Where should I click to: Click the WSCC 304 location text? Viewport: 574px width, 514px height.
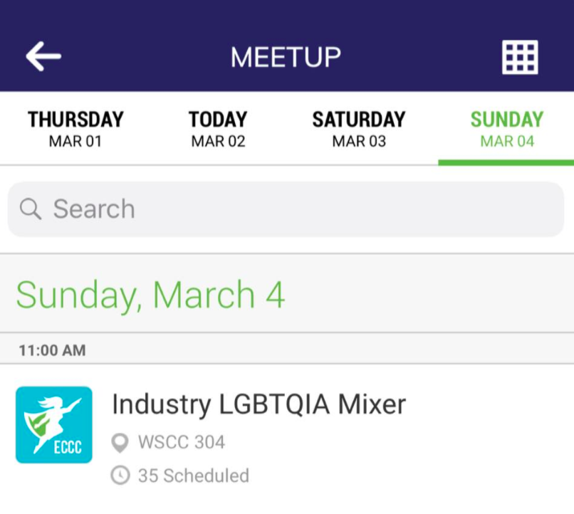pos(181,443)
